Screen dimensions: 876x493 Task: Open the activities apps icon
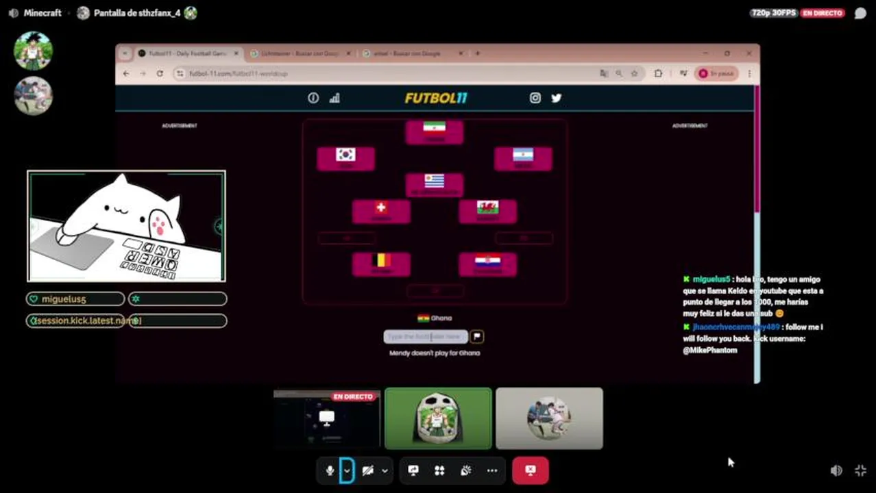[x=439, y=470]
